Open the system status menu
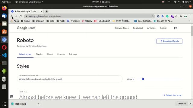 tap(182, 2)
